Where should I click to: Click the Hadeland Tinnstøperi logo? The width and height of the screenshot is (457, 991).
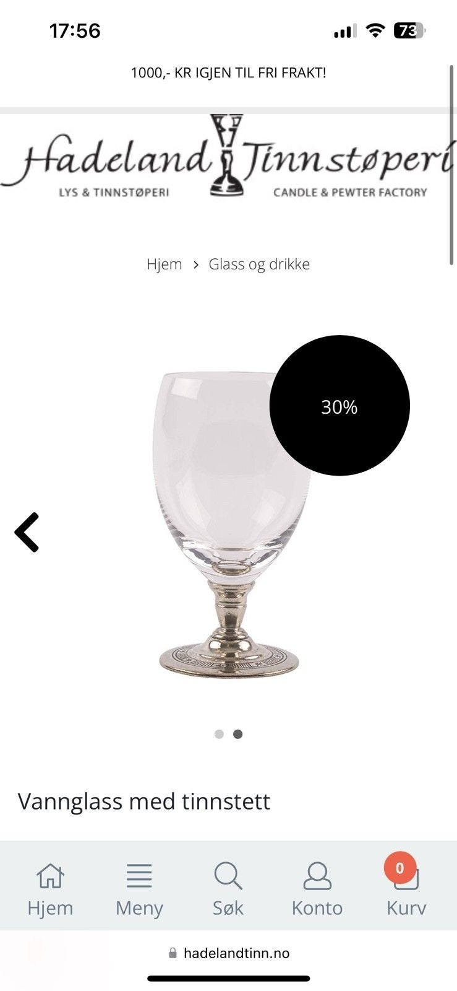point(228,156)
